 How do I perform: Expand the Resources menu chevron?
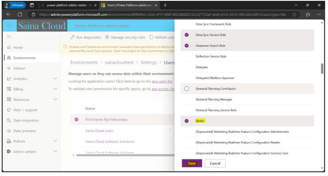click(55, 99)
